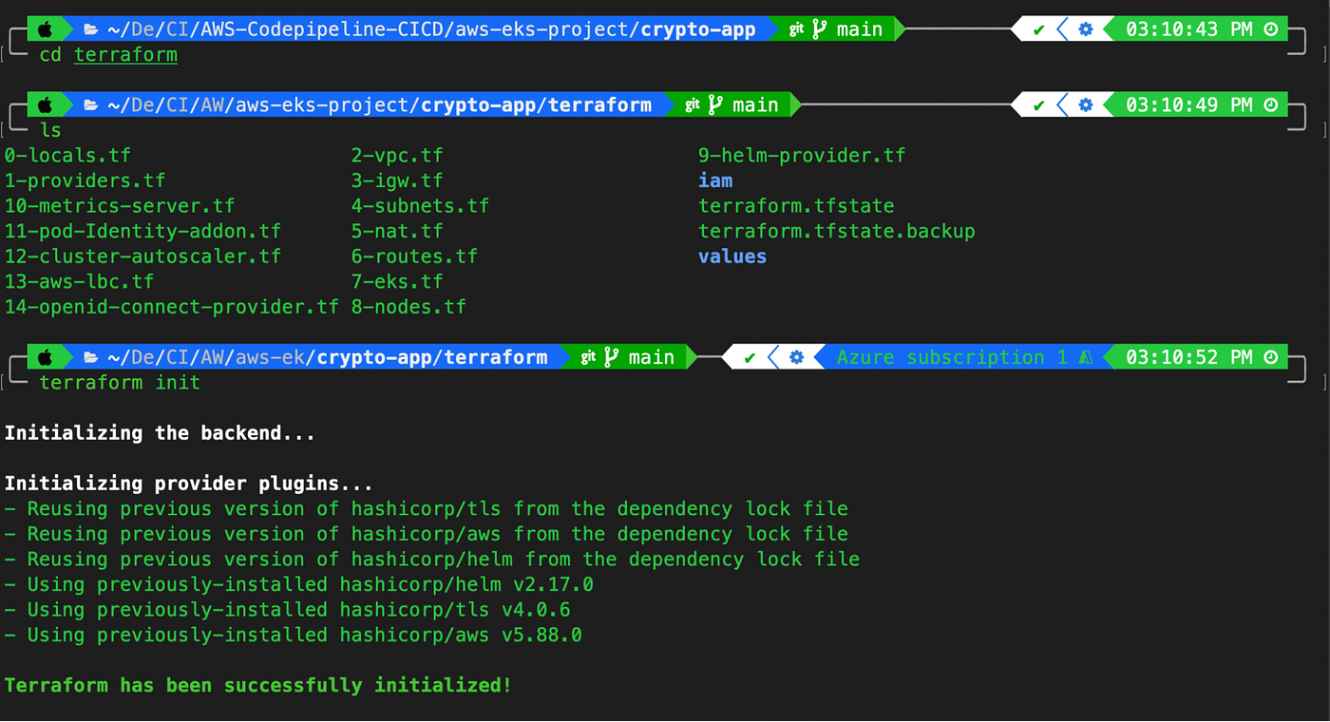Click the 7-eks.tf file name
This screenshot has height=722, width=1330.
(x=397, y=282)
